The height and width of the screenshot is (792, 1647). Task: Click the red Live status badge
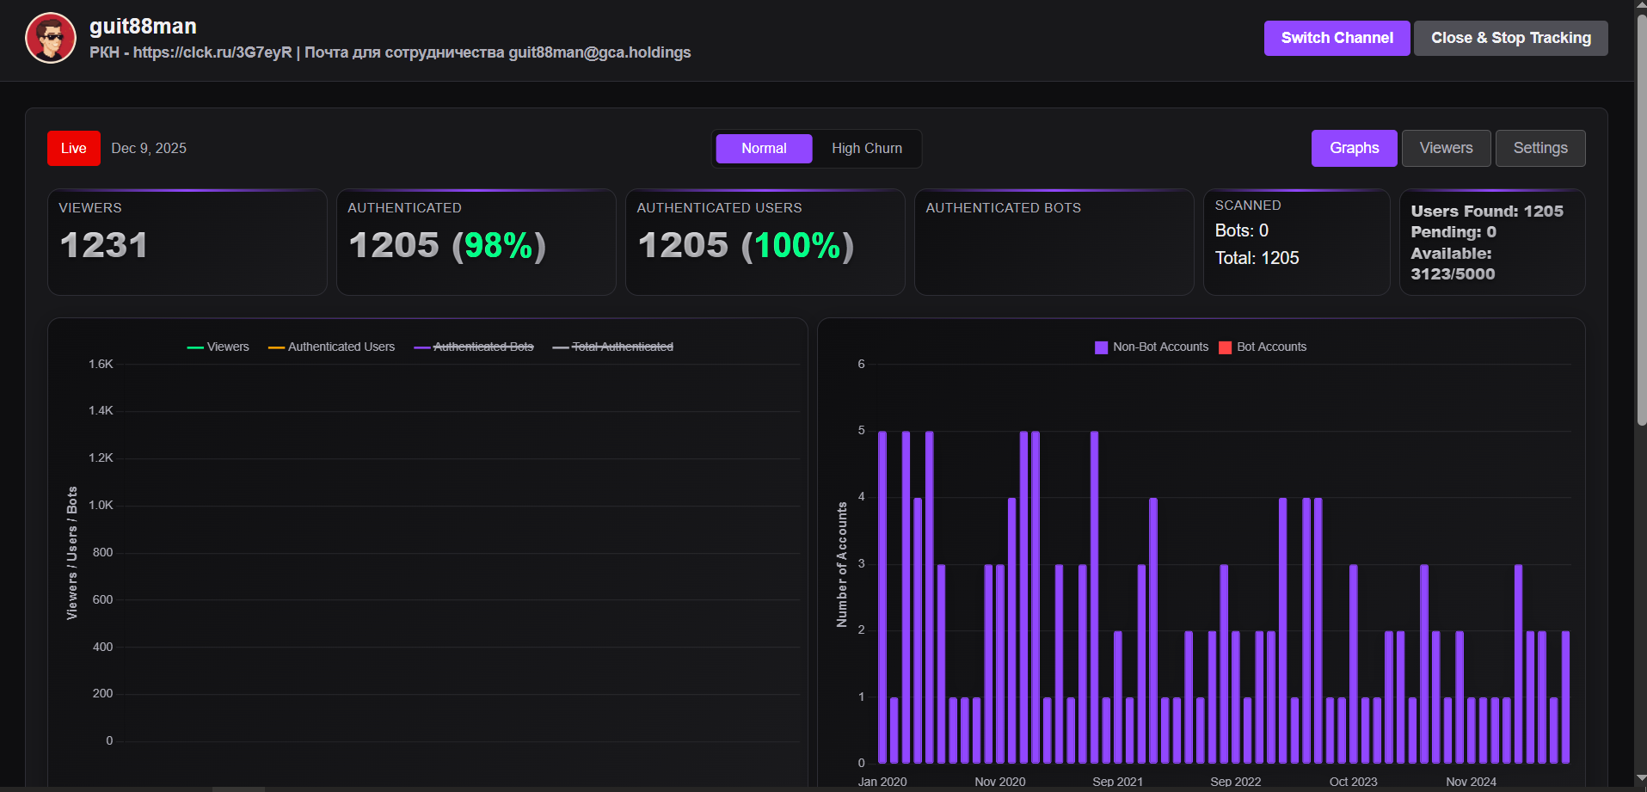pos(74,148)
